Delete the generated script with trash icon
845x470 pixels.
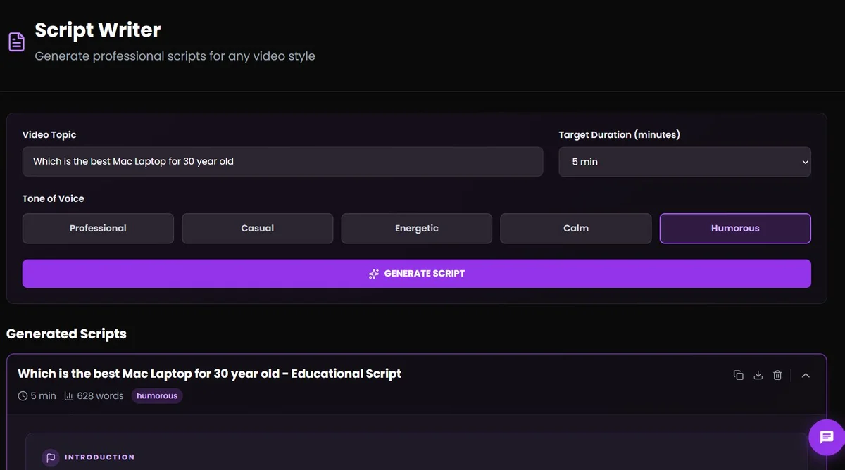pos(777,375)
